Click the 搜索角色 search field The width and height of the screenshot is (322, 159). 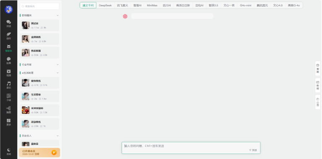tap(39, 6)
